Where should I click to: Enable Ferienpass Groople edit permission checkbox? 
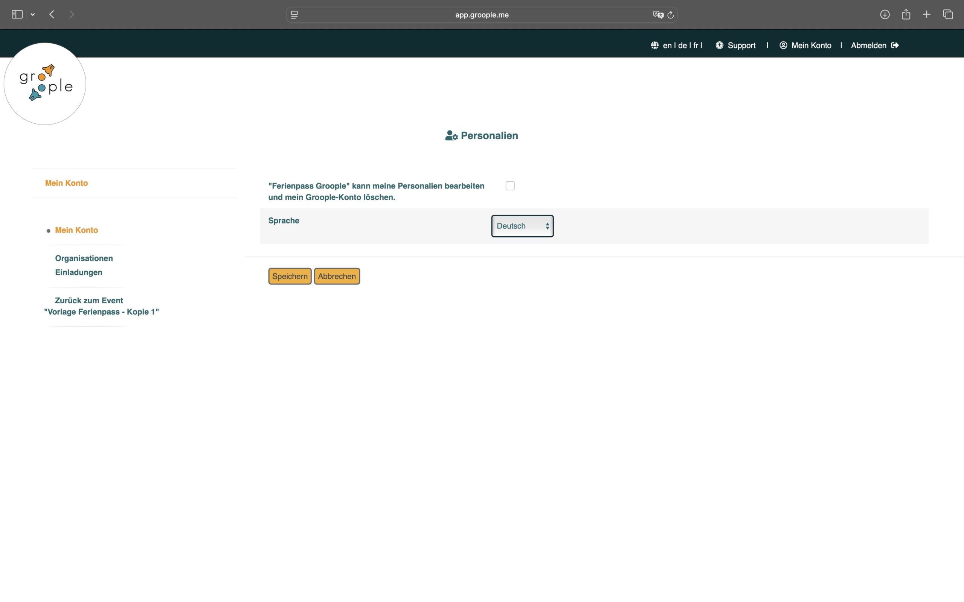point(510,186)
